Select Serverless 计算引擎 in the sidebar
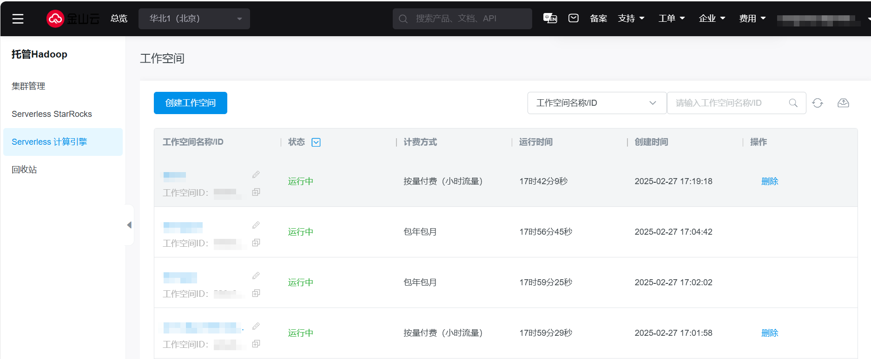This screenshot has height=359, width=871. point(63,142)
